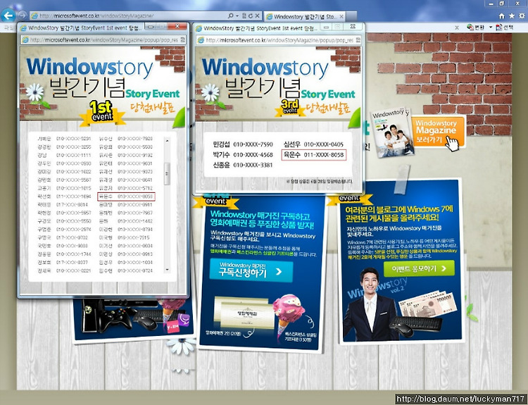Close the 1st event popup with red X
528x405 pixels.
point(177,26)
